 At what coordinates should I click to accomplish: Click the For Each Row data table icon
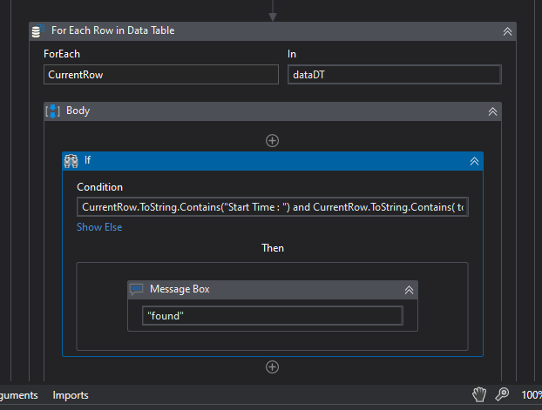pos(37,31)
